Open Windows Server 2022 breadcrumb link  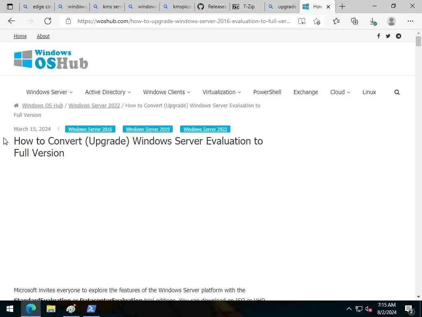(x=94, y=105)
